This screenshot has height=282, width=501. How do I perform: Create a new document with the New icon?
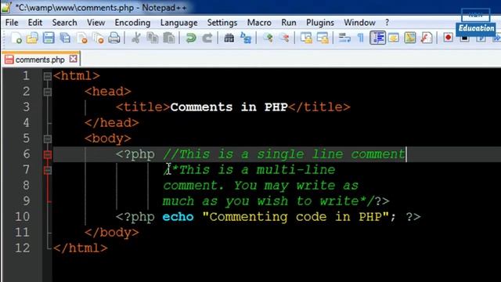[16, 38]
